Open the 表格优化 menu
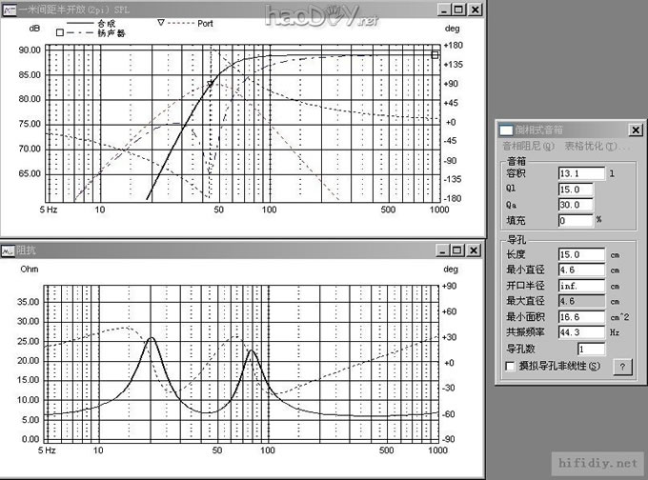The image size is (648, 480). coord(591,146)
